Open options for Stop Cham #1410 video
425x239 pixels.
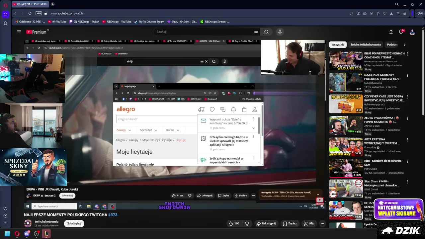pyautogui.click(x=408, y=182)
